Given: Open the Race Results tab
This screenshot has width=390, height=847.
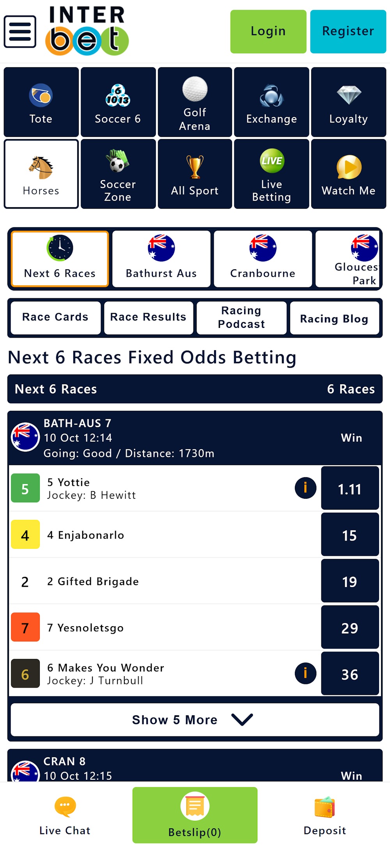Looking at the screenshot, I should click(x=148, y=317).
